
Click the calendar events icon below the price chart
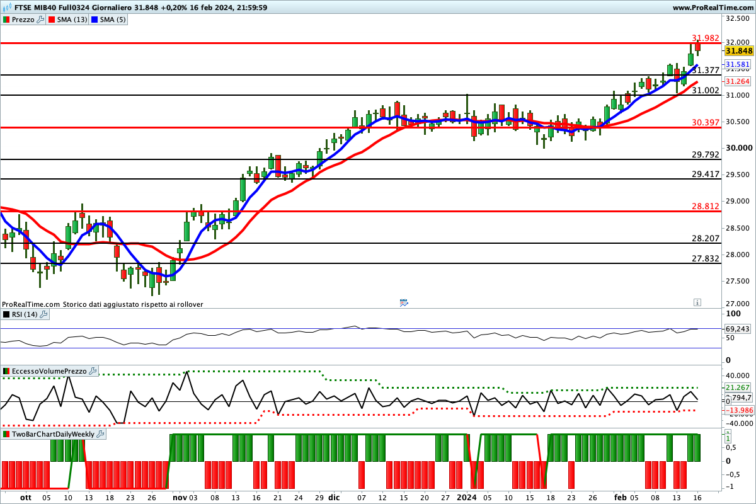coord(404,303)
